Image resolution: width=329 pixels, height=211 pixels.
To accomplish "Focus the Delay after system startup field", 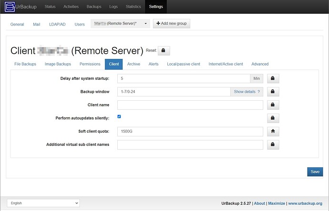I will coord(184,78).
